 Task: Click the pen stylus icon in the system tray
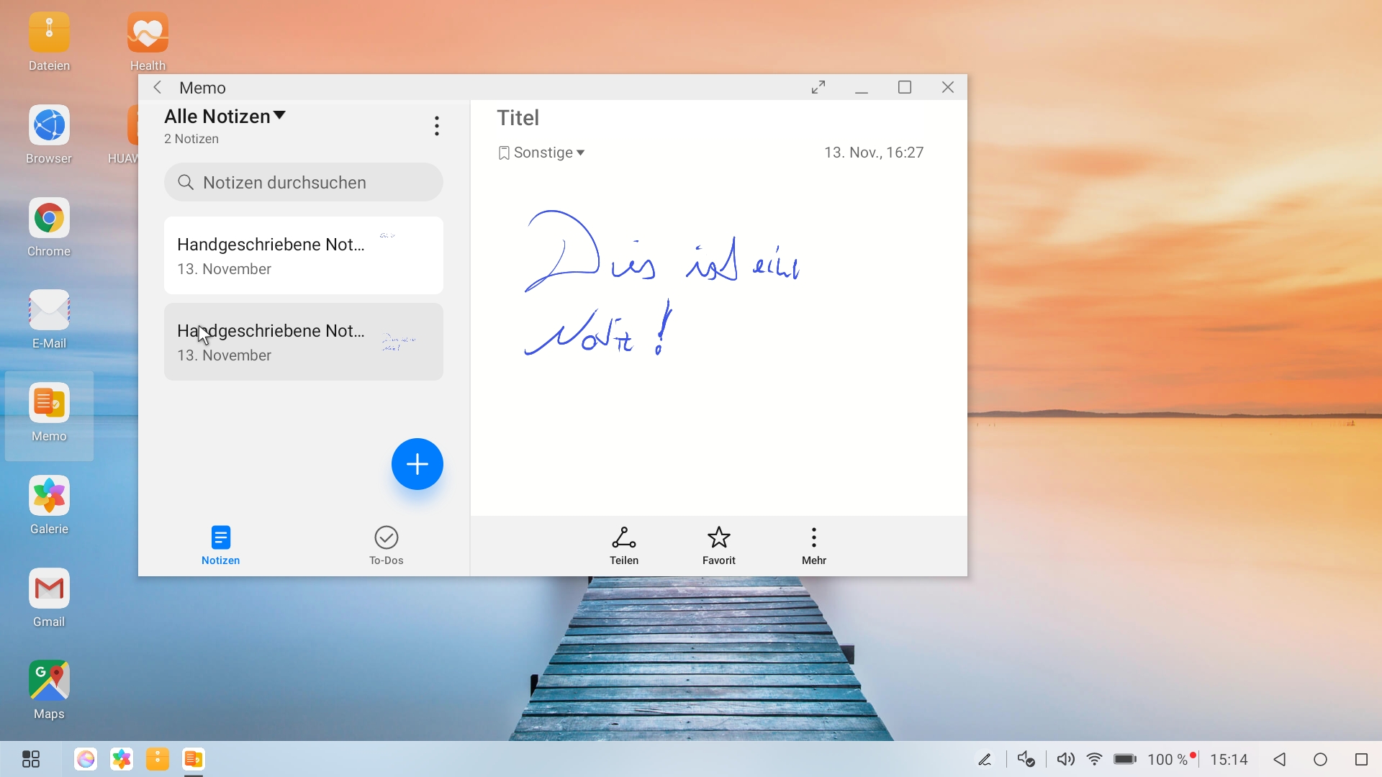tap(985, 759)
